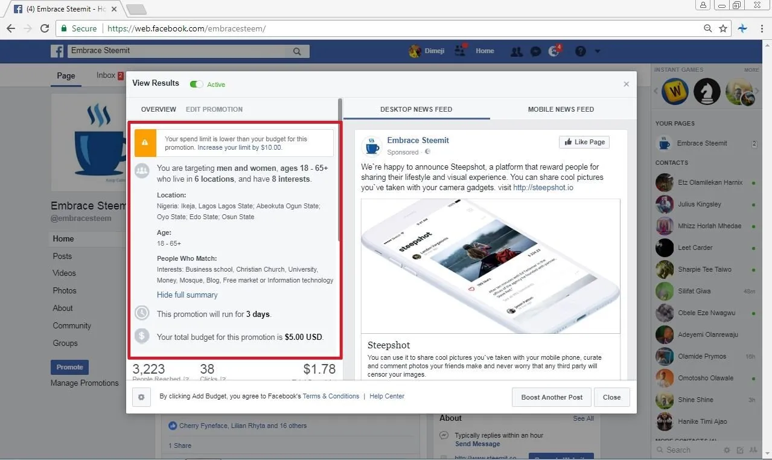Launch the chess knight game icon
Image resolution: width=772 pixels, height=460 pixels.
707,92
